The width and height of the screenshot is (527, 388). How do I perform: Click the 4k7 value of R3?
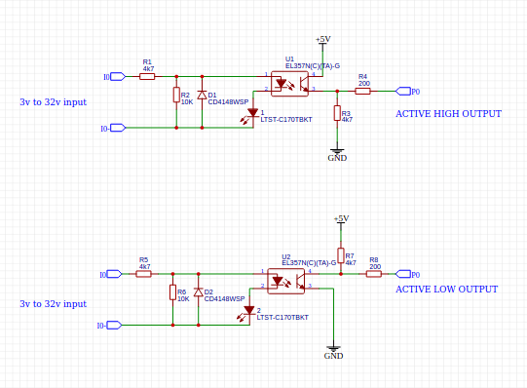click(x=347, y=119)
